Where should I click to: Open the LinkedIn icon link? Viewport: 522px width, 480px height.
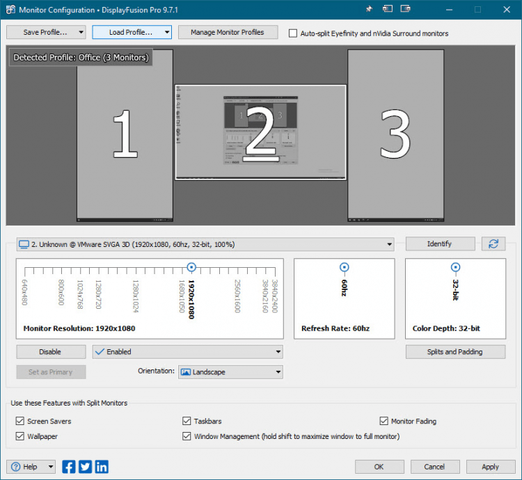click(102, 467)
